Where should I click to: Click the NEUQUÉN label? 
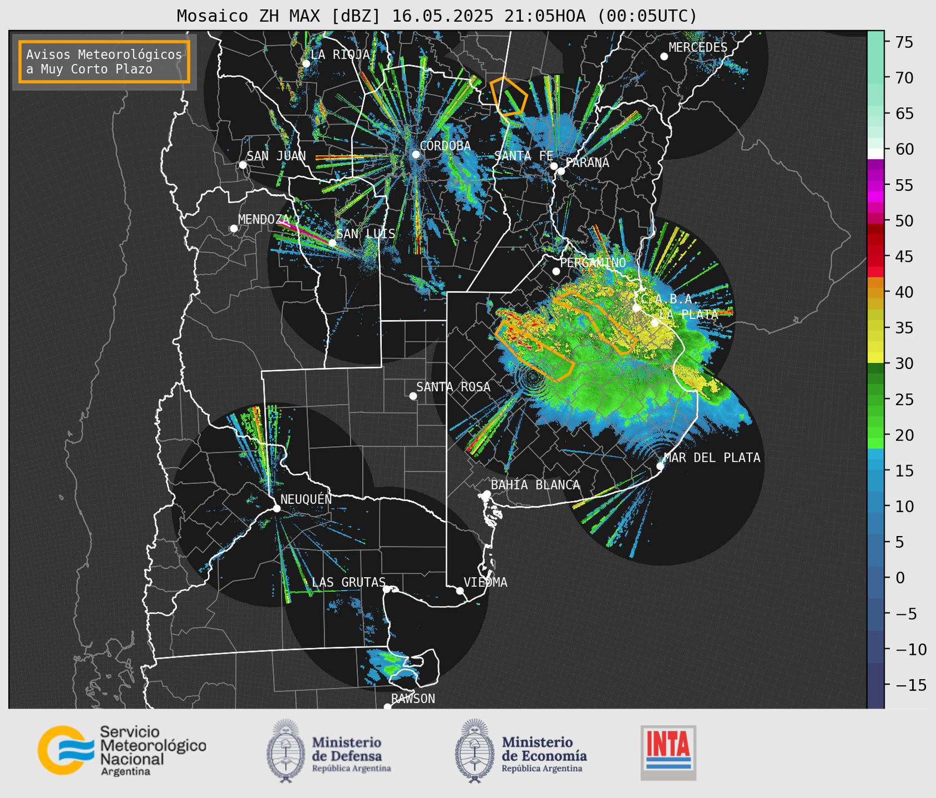[x=306, y=499]
